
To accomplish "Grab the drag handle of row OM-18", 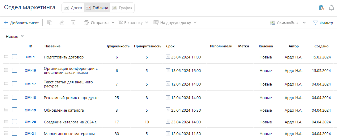I will point(6,97).
